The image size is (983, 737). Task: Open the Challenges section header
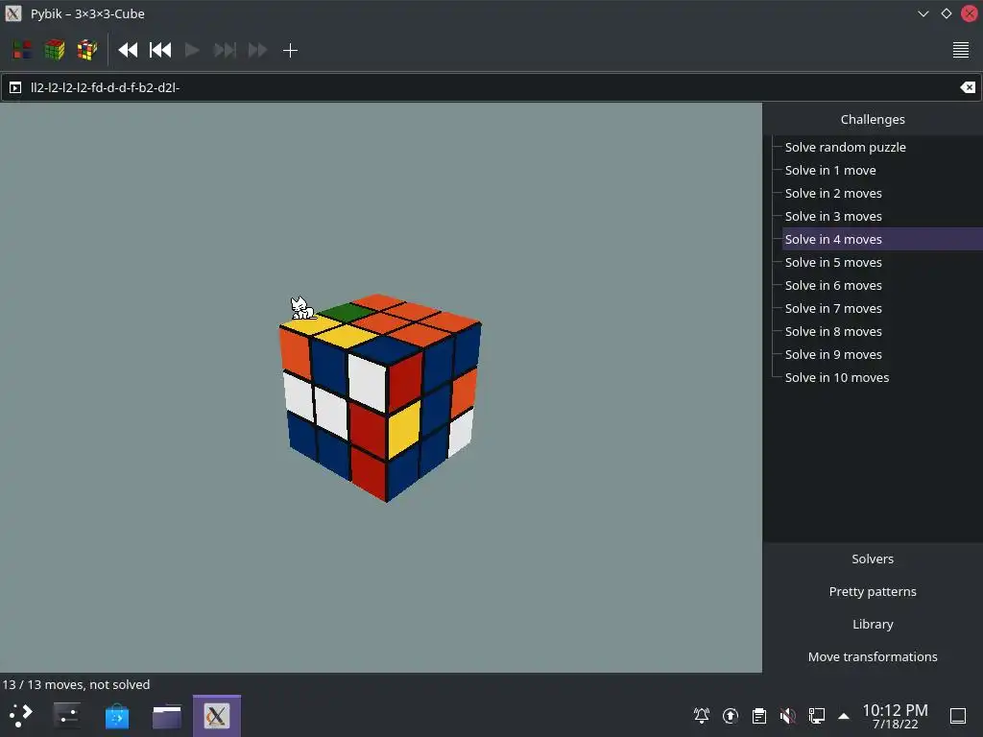tap(873, 119)
